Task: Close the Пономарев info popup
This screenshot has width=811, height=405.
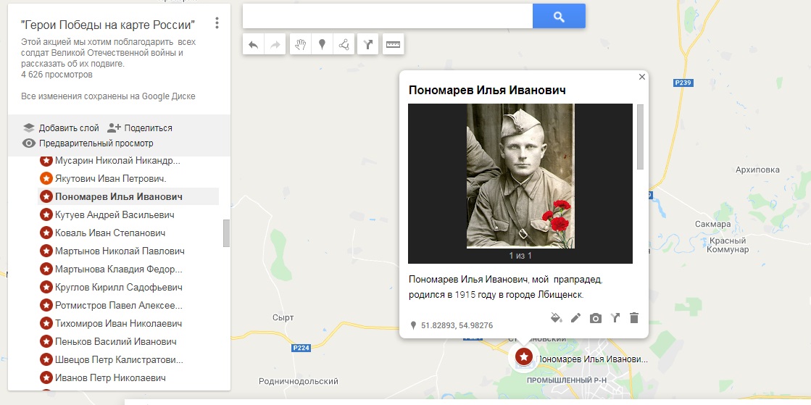Action: click(642, 77)
